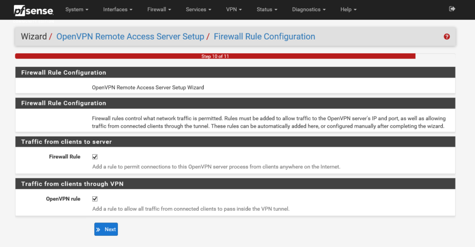Open the Status menu

coord(267,9)
